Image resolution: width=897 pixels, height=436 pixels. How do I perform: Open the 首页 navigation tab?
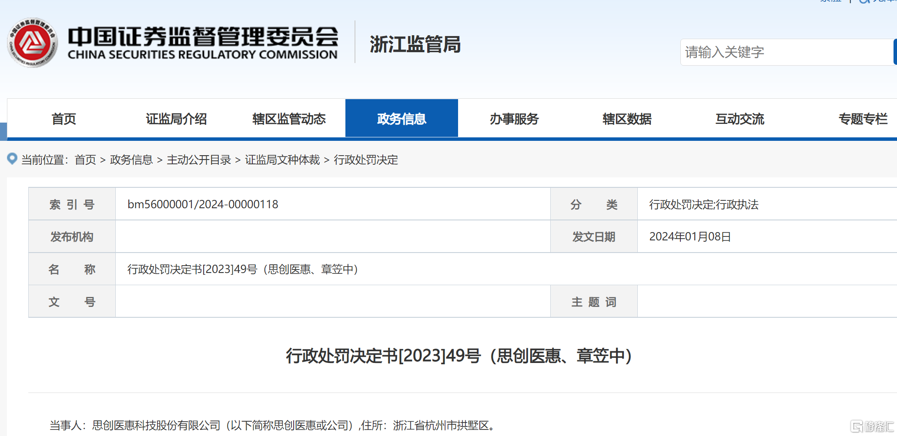64,119
